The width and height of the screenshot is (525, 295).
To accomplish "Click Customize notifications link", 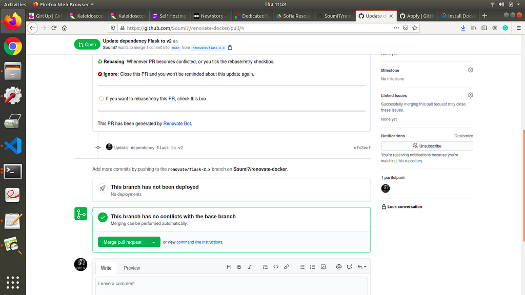I will point(463,136).
